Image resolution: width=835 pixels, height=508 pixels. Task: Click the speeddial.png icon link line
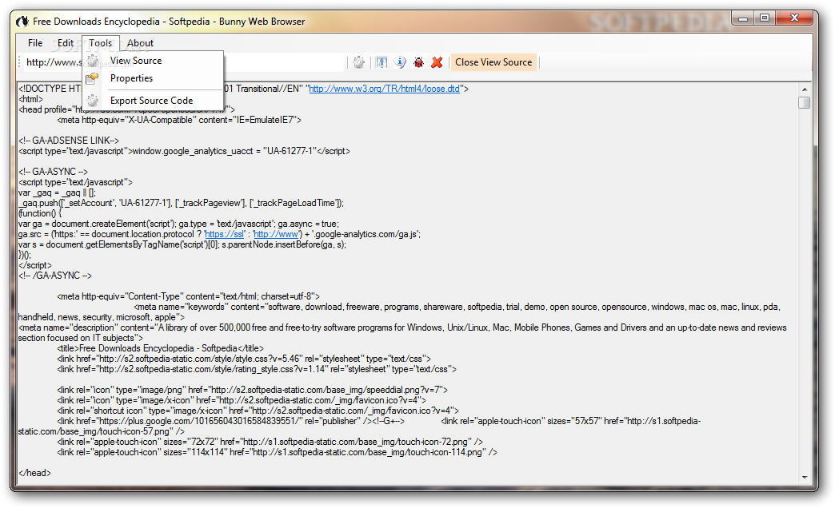(253, 390)
